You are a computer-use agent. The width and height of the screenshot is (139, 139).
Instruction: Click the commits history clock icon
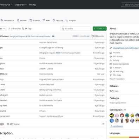[93, 36]
